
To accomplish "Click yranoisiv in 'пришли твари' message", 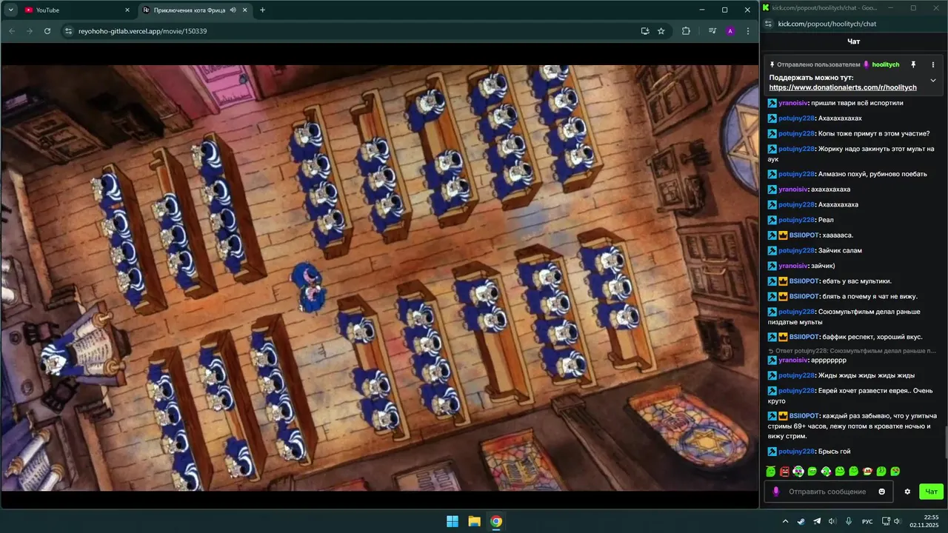I will tap(792, 103).
